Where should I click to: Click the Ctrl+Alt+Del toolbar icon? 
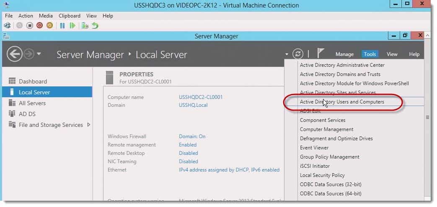pos(7,25)
